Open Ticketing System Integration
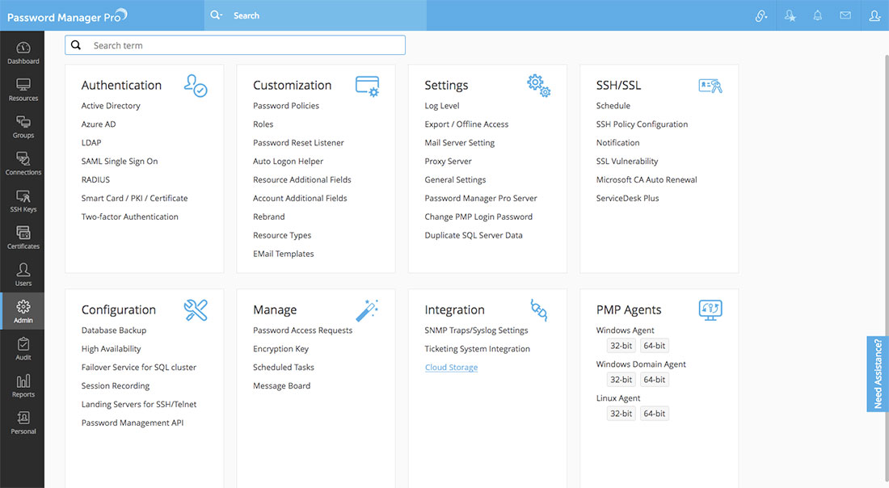The height and width of the screenshot is (488, 889). [478, 349]
